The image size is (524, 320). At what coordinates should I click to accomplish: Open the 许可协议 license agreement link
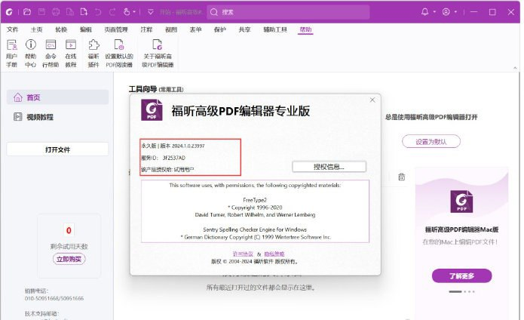(x=243, y=254)
